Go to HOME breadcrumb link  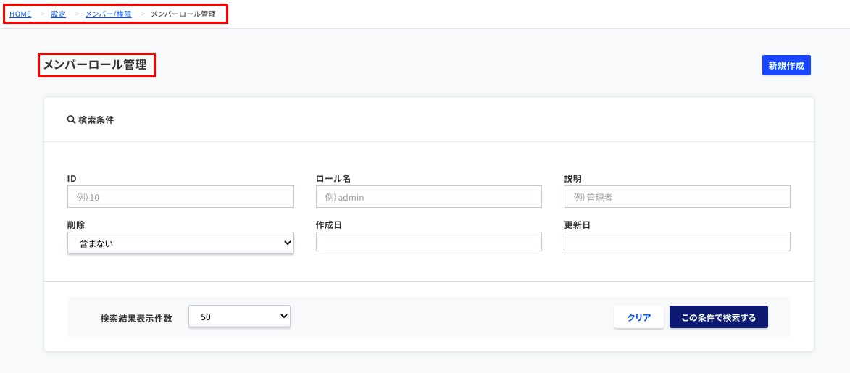click(20, 14)
